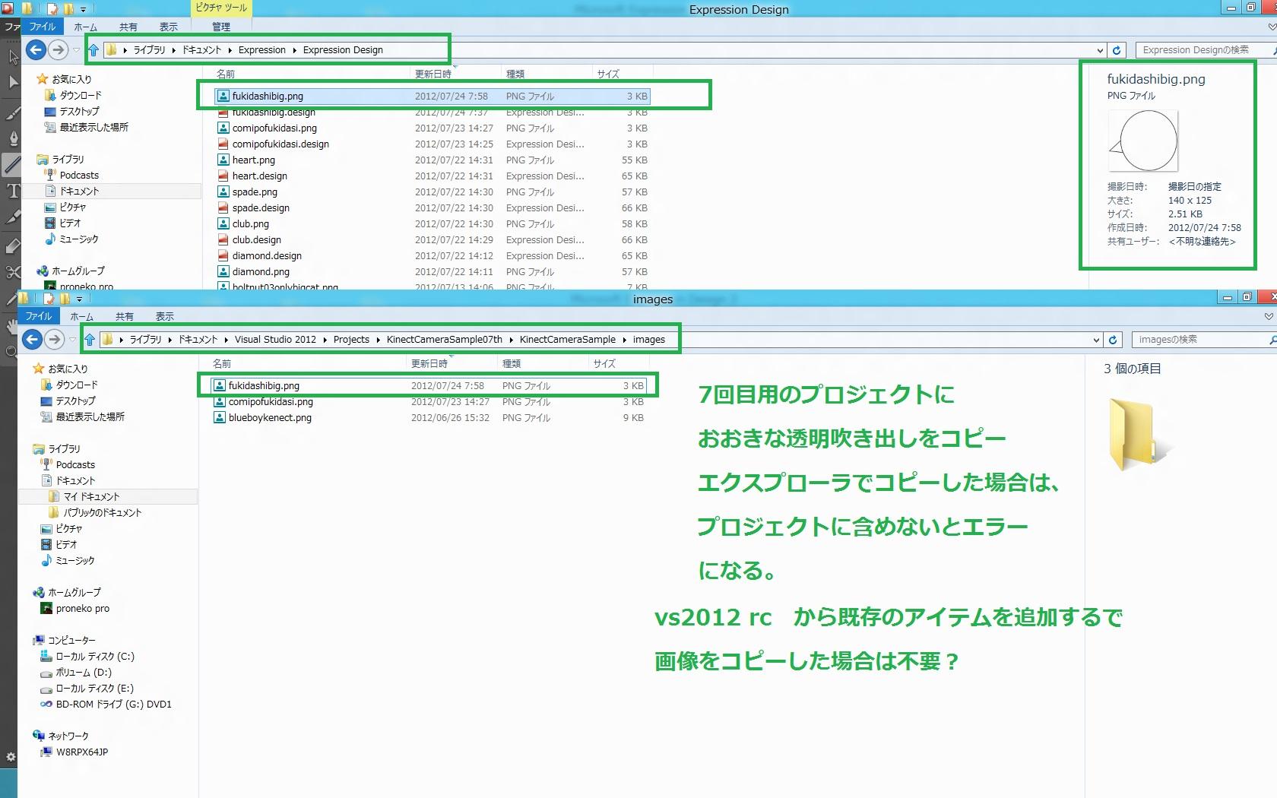1277x798 pixels.
Task: Refresh the Expression Design folder view
Action: [x=1117, y=50]
